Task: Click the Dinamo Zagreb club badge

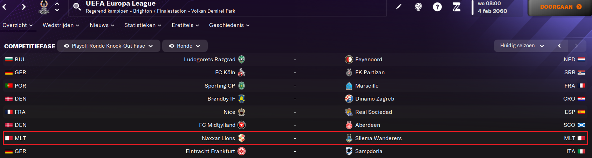Action: (x=349, y=99)
